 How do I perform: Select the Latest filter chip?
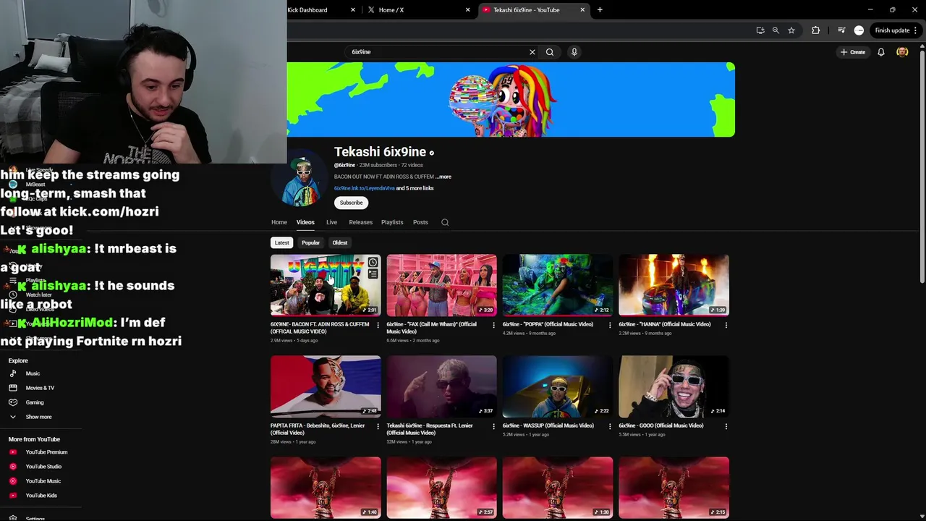coord(282,243)
